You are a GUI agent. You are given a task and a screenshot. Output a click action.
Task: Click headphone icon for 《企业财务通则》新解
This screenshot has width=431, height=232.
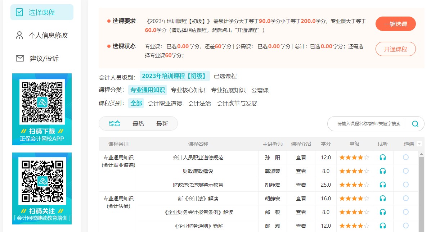tap(383, 226)
